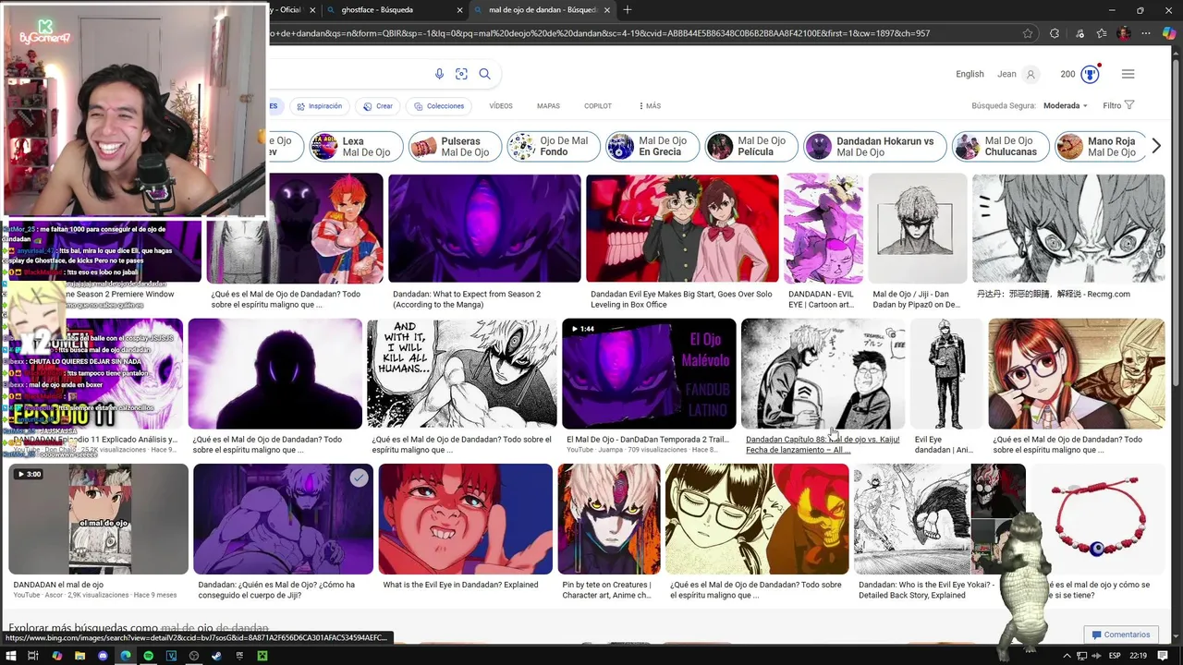Click the microphone voice search icon
Image resolution: width=1183 pixels, height=665 pixels.
coord(439,74)
